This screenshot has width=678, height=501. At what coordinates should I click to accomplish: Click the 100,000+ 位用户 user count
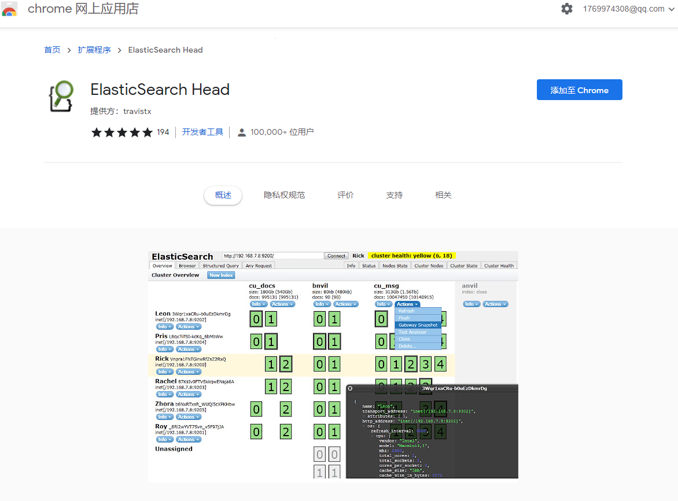pos(282,132)
